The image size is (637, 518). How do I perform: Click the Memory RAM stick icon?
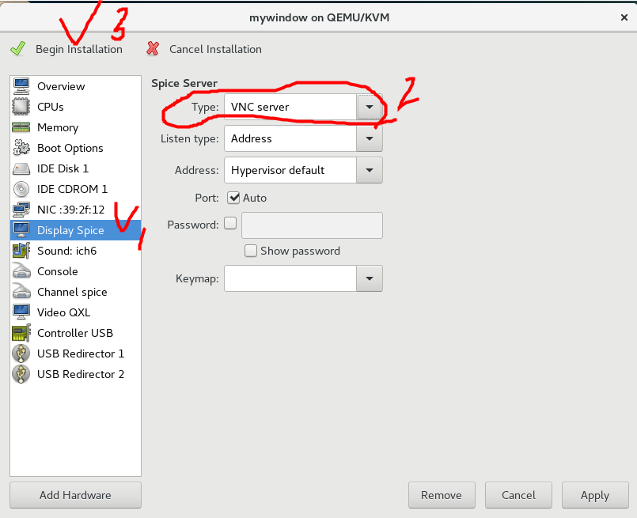tap(21, 127)
